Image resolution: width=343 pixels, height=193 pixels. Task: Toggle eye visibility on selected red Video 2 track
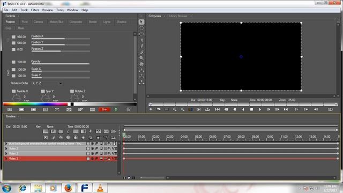[92, 159]
